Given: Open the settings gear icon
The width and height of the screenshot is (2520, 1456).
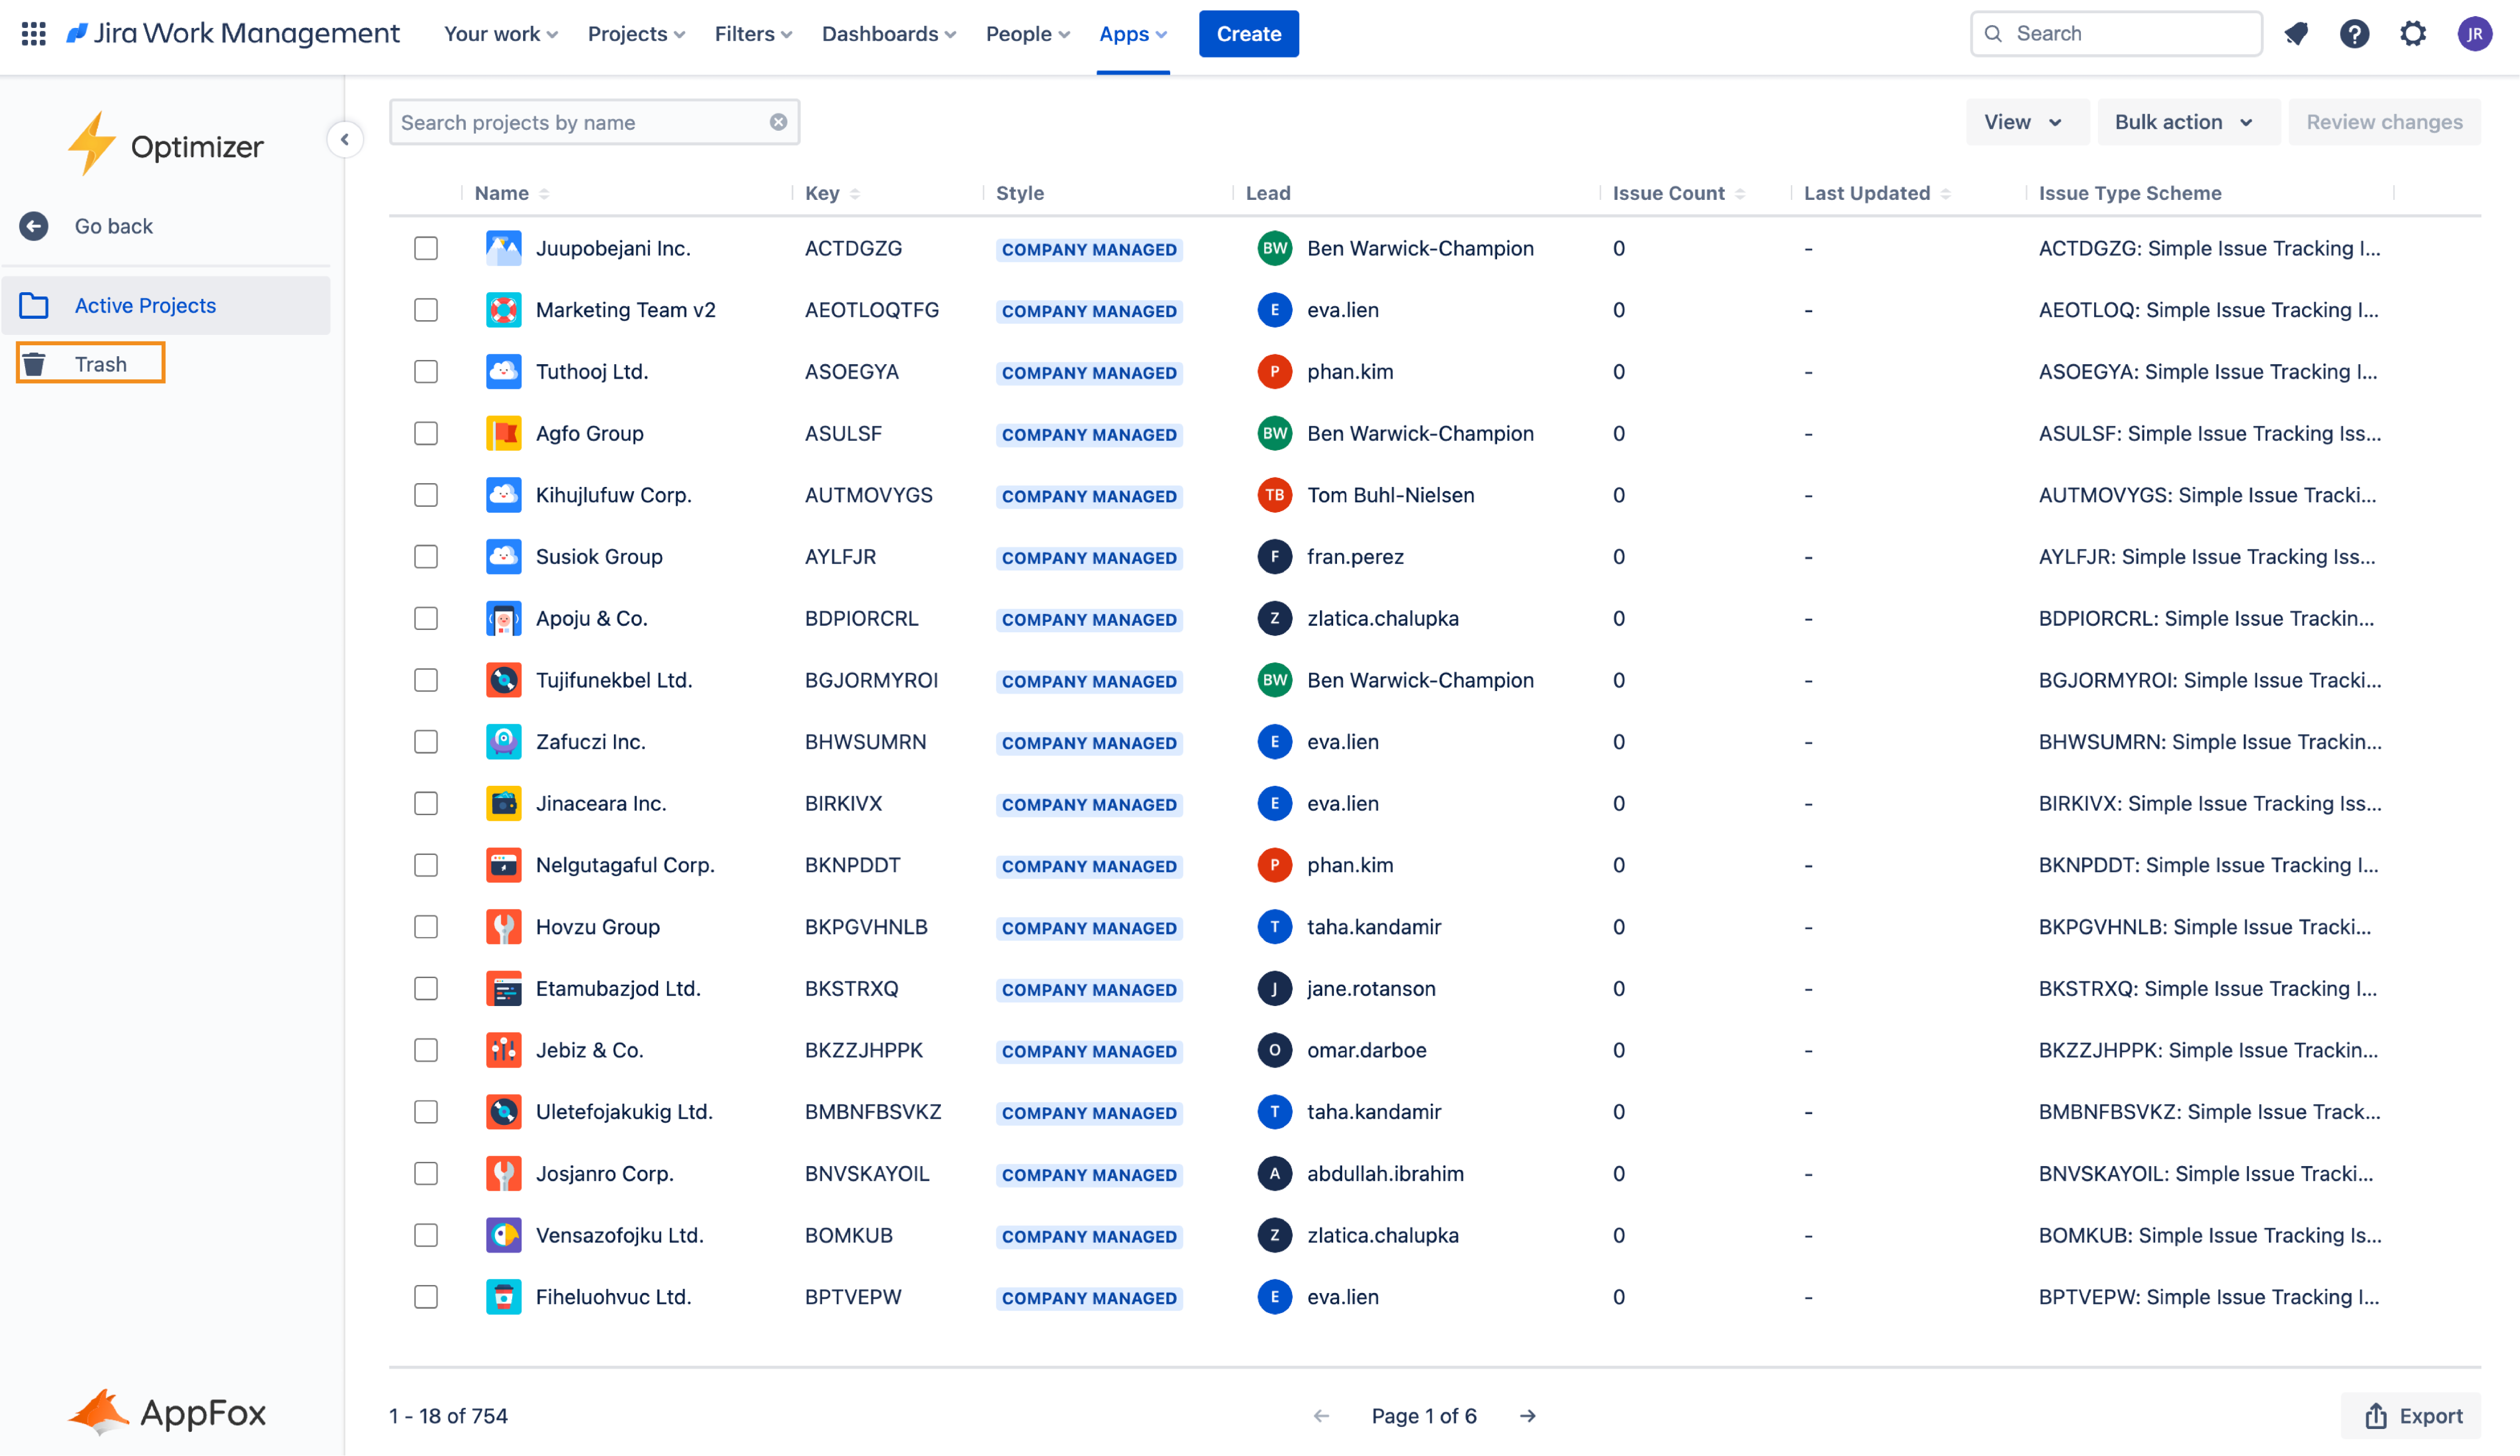Looking at the screenshot, I should pos(2413,34).
